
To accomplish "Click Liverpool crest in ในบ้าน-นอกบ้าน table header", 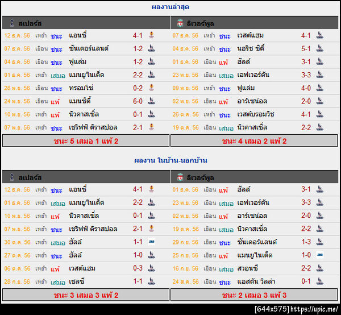I will point(180,177).
